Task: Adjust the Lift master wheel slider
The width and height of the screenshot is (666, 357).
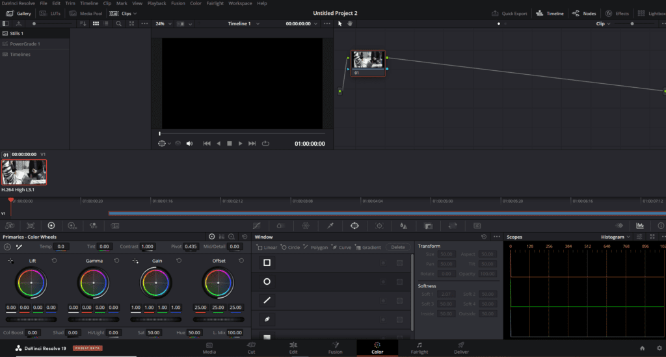Action: tap(31, 320)
